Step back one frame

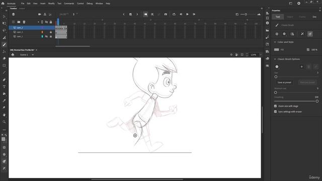point(181,15)
